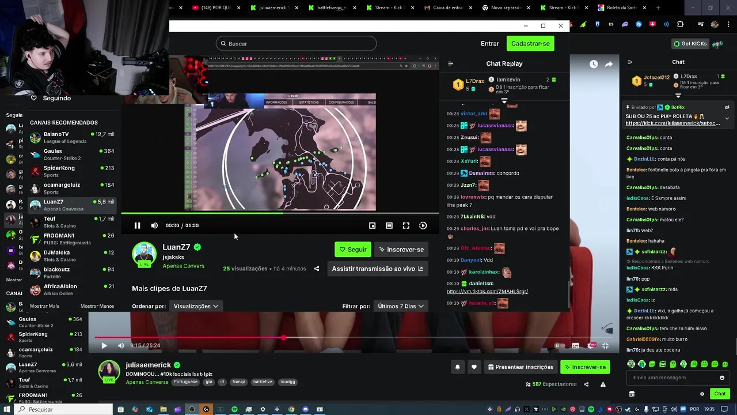Expand the pinned message chevron in chat
737x415 pixels.
[x=727, y=118]
